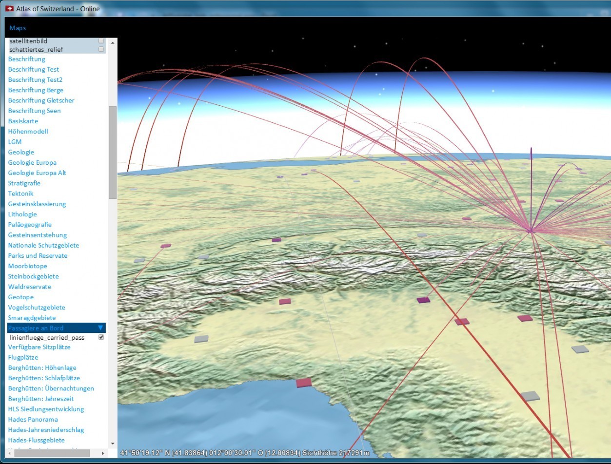Open the Beschriftung Seen map
This screenshot has height=464, width=611.
pos(35,111)
